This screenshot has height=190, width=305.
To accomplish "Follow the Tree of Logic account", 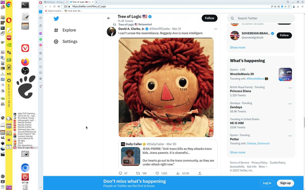I will 210,18.
